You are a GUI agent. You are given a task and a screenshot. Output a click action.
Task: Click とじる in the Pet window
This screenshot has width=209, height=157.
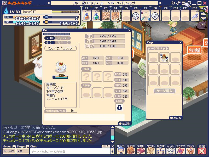click(124, 123)
